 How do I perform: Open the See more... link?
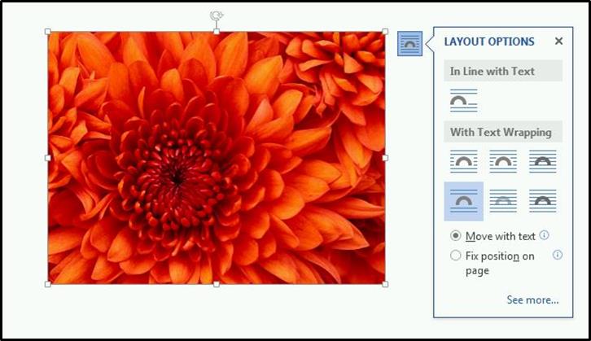coord(532,300)
